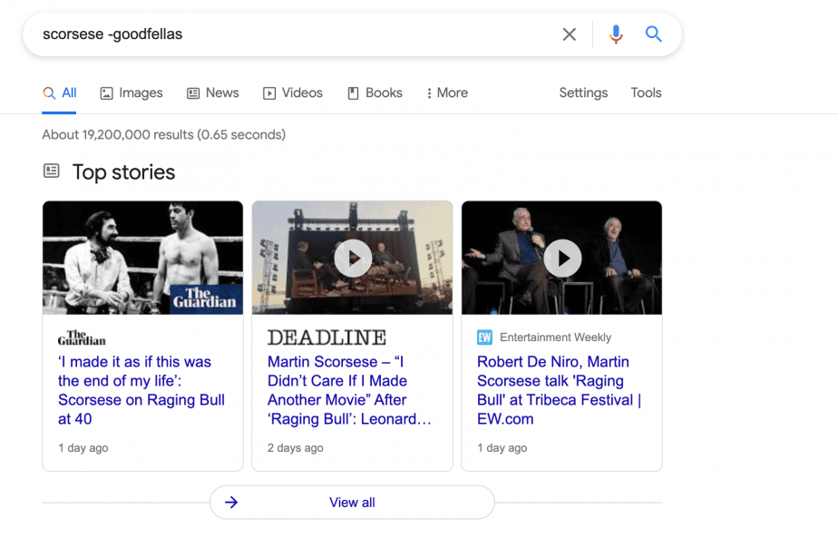The image size is (838, 548).
Task: Click the About 19,200,000 results text
Action: pyautogui.click(x=164, y=134)
